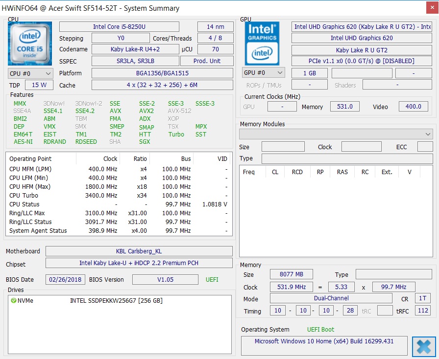Viewport: 439px width, 359px height.
Task: Click the SGX feature label
Action: (x=145, y=142)
